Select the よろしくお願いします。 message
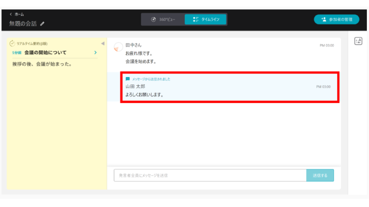 (145, 95)
